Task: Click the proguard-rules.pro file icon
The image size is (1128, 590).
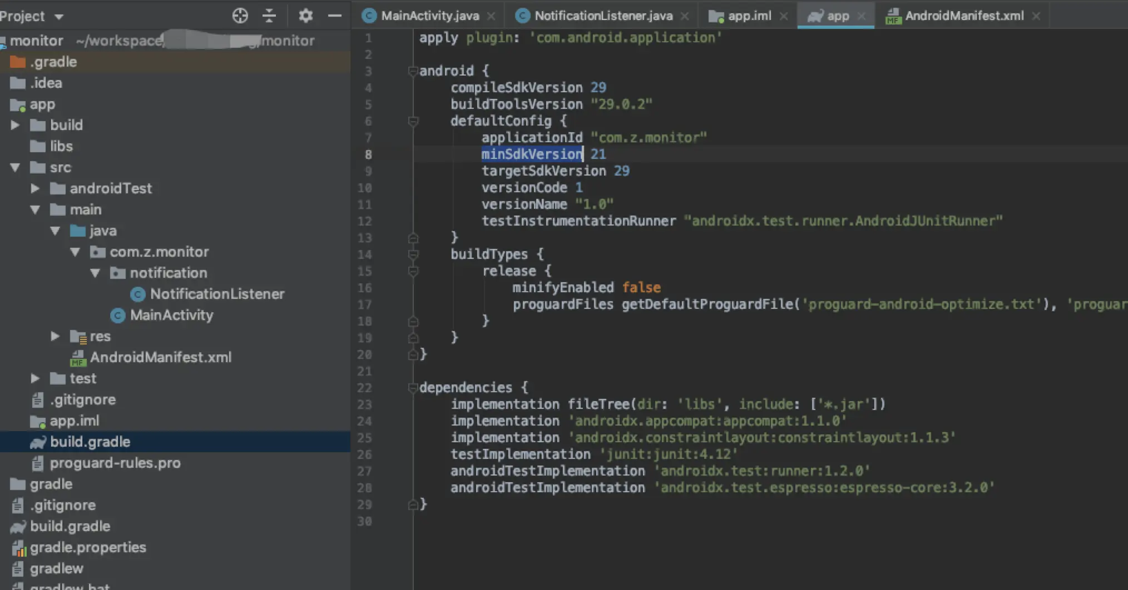Action: click(38, 463)
